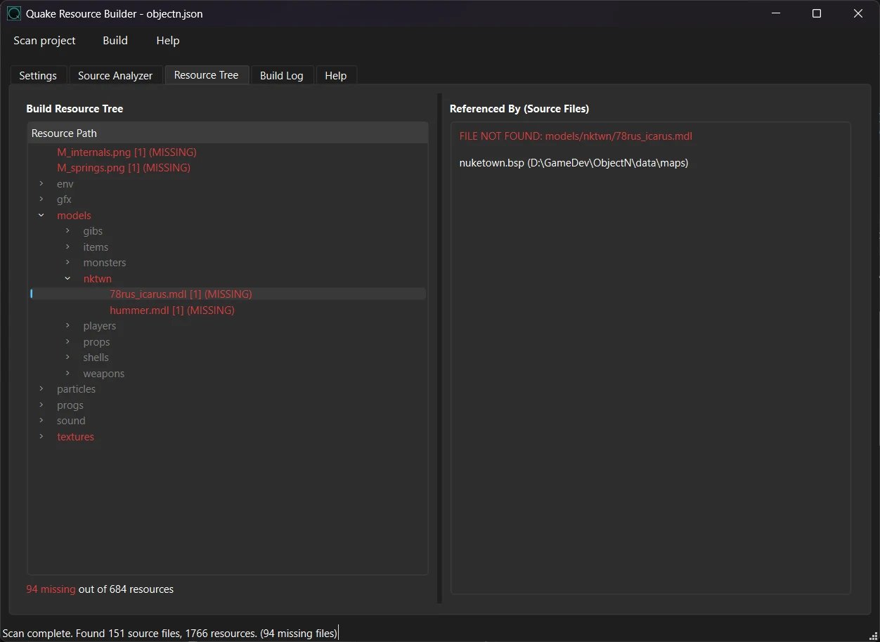Close the Quake Resource Builder window
880x642 pixels.
858,13
